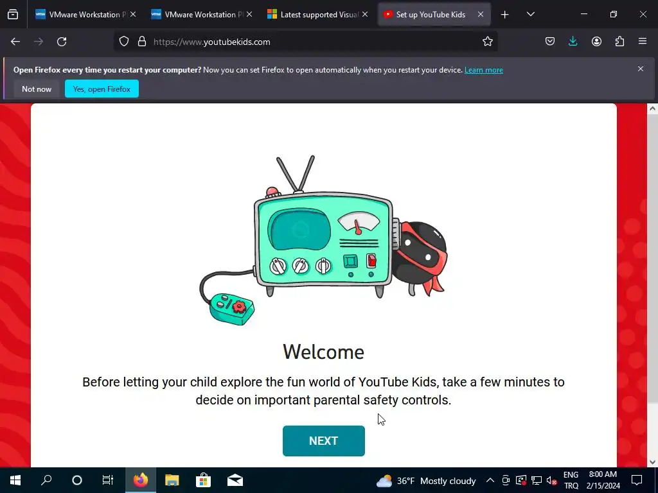Open the Downloads panel
The image size is (658, 493).
(x=573, y=42)
